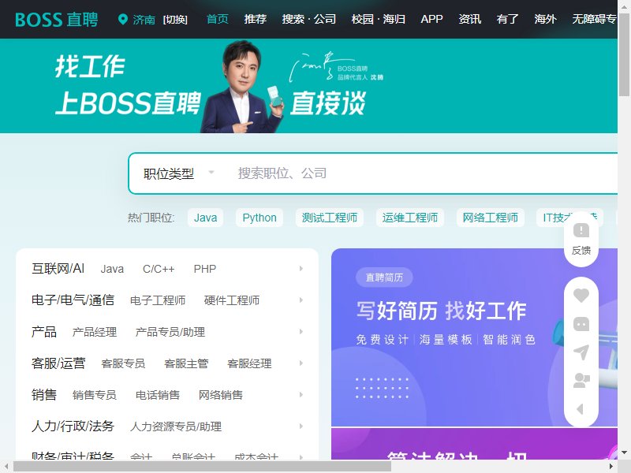Open the 硬件工程师 job link
The height and width of the screenshot is (473, 631).
click(x=232, y=300)
